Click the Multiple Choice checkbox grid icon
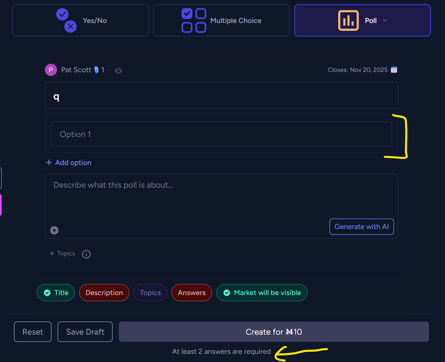Screen dimensions: 445x362 (194, 20)
